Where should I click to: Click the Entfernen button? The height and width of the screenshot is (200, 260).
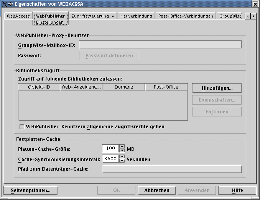pos(217,112)
